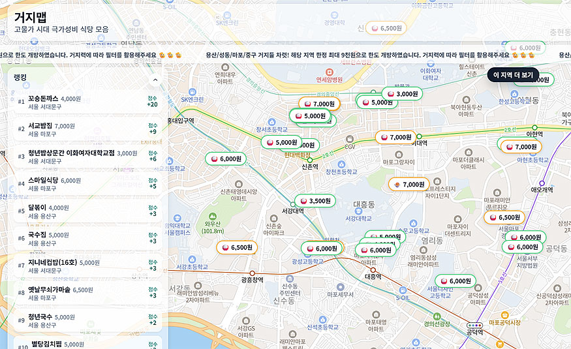Image resolution: width=571 pixels, height=349 pixels.
Task: Select the 6,500원 marker near 마포래미안푸르지오
Action: (504, 217)
